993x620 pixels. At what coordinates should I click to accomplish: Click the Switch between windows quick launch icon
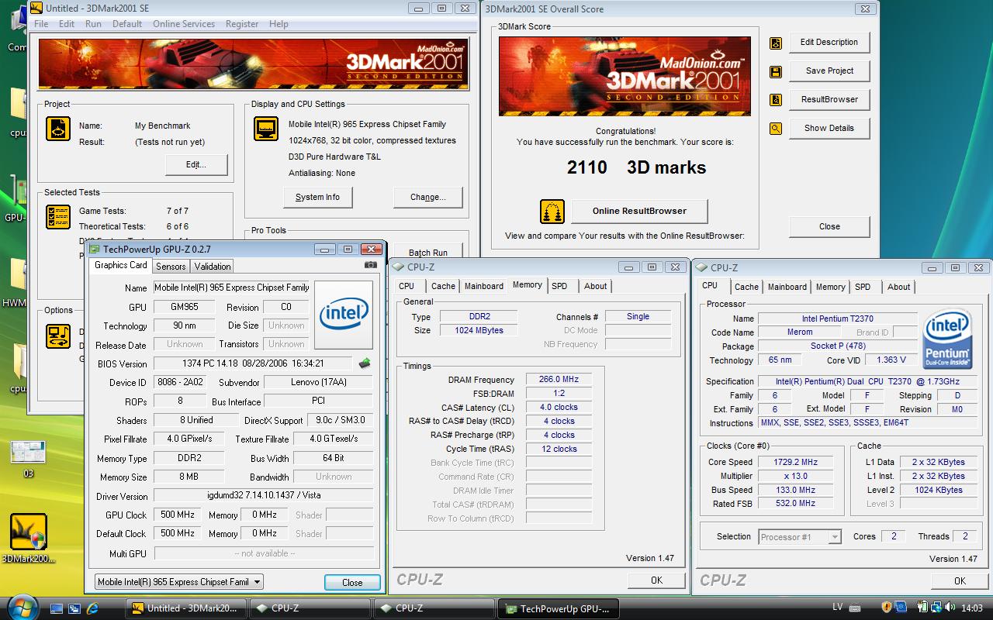click(74, 608)
